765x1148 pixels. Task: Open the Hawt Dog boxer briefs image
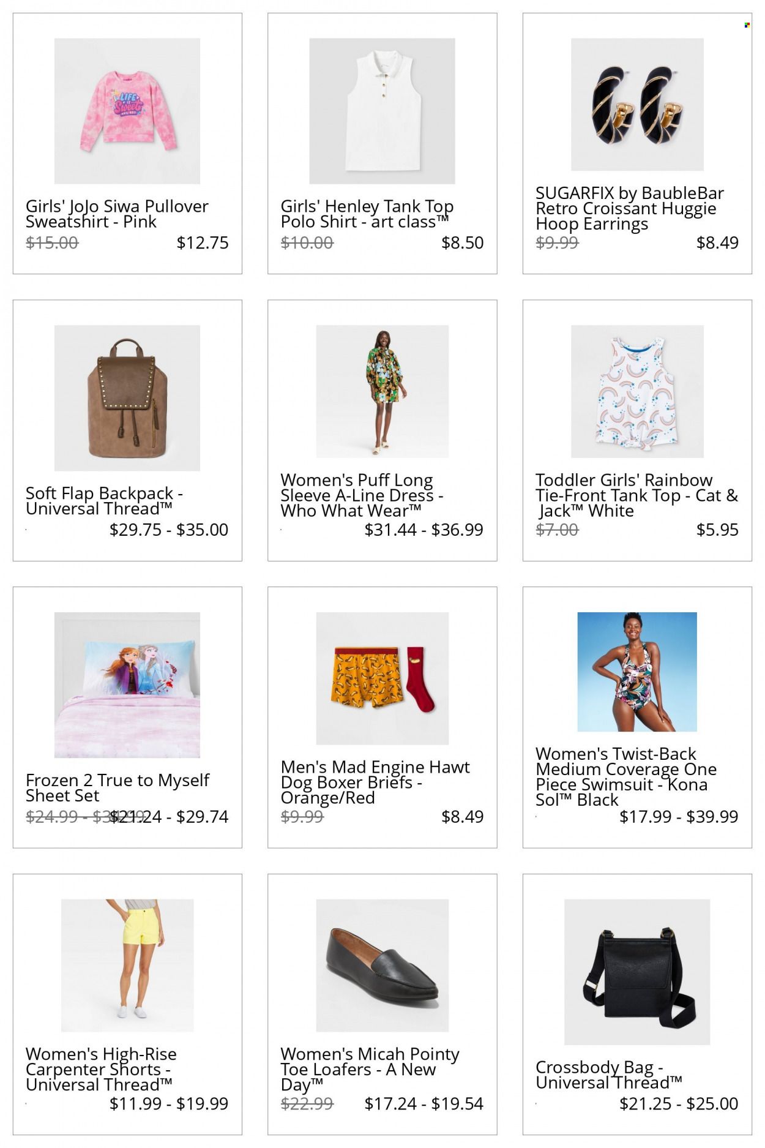(382, 678)
